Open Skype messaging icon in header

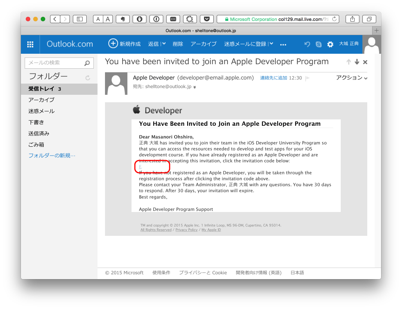tap(319, 44)
